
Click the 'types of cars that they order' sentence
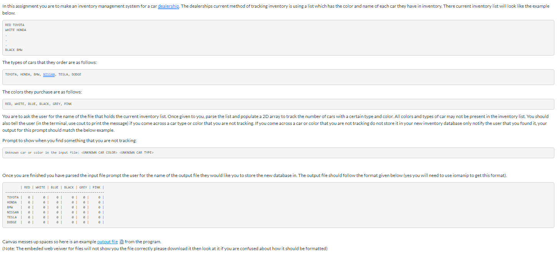tap(50, 62)
